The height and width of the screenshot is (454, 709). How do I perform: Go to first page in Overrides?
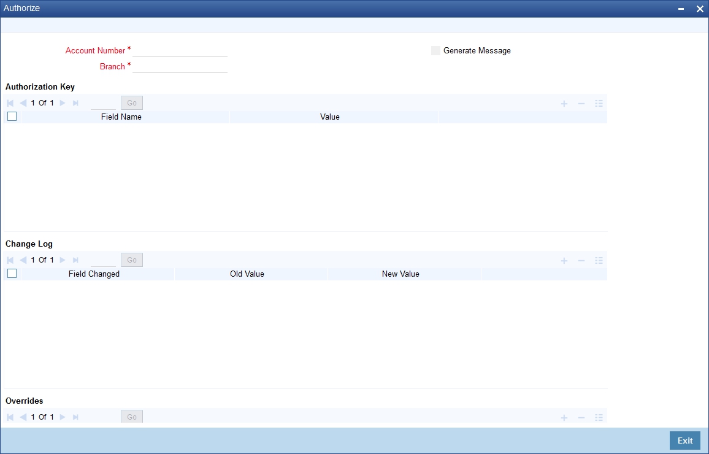(10, 417)
